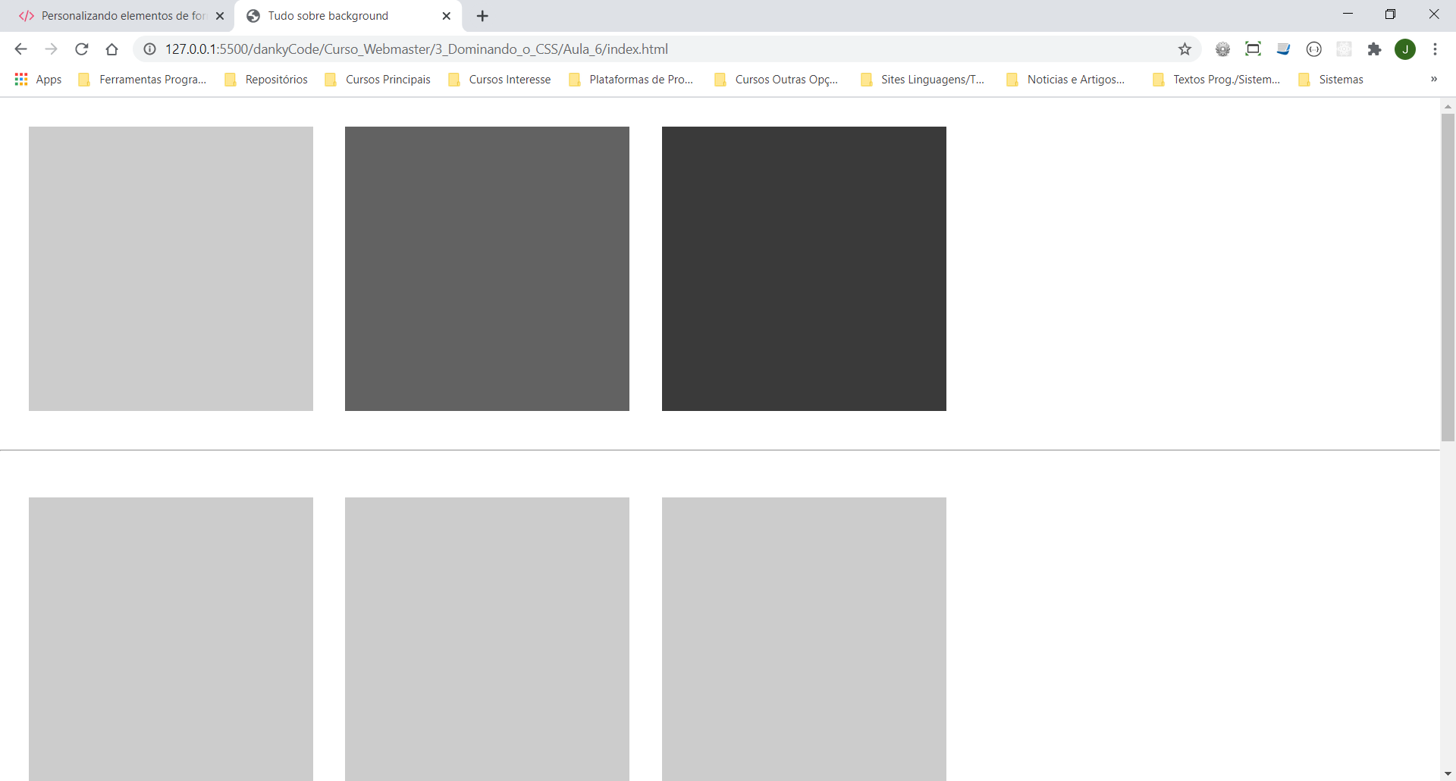This screenshot has width=1456, height=781.
Task: Open the browser home page
Action: (111, 49)
